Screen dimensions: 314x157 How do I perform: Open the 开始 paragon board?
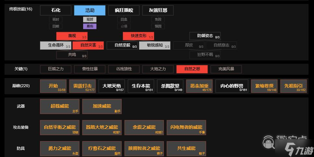click(53, 86)
